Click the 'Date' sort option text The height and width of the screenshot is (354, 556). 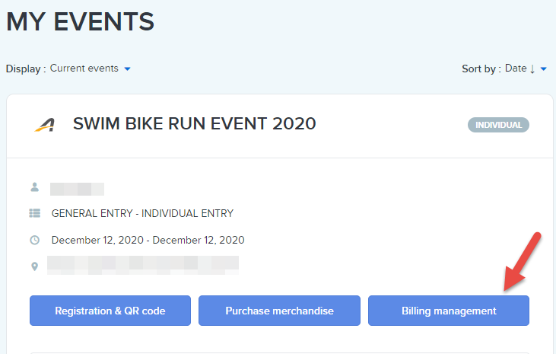tap(515, 69)
